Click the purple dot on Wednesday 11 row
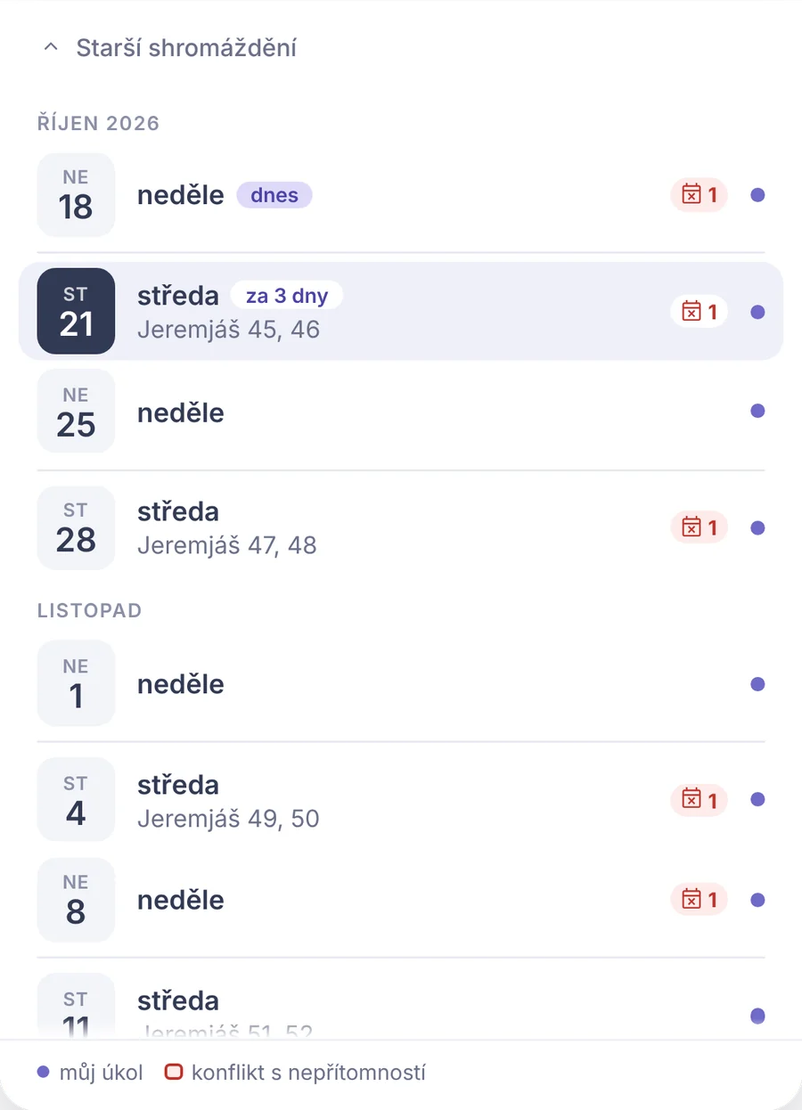The height and width of the screenshot is (1110, 802). point(757,1015)
